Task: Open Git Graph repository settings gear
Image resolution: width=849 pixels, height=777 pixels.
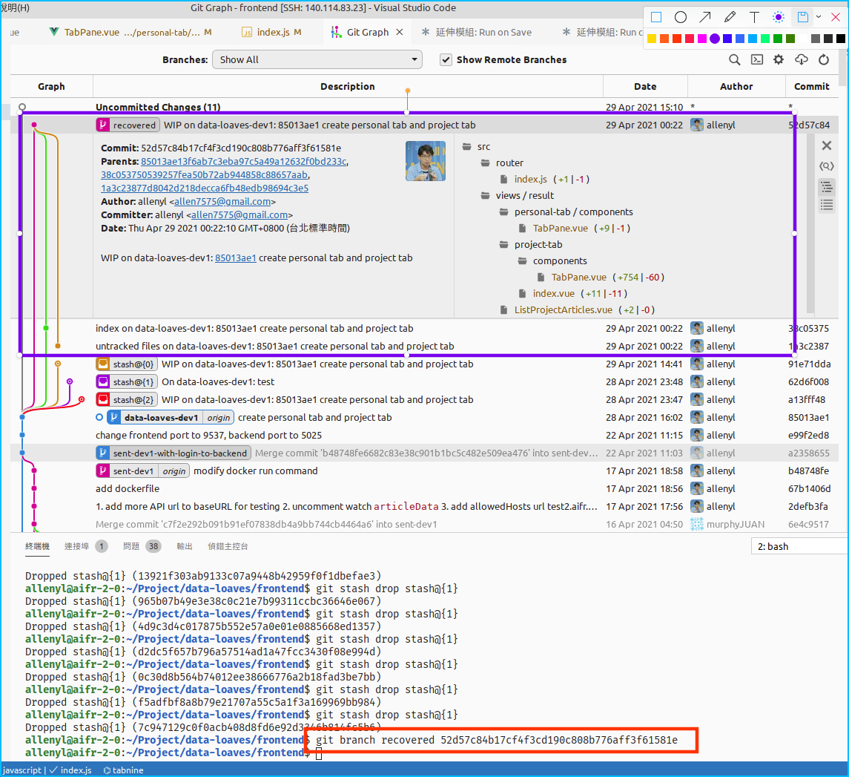Action: (x=779, y=60)
